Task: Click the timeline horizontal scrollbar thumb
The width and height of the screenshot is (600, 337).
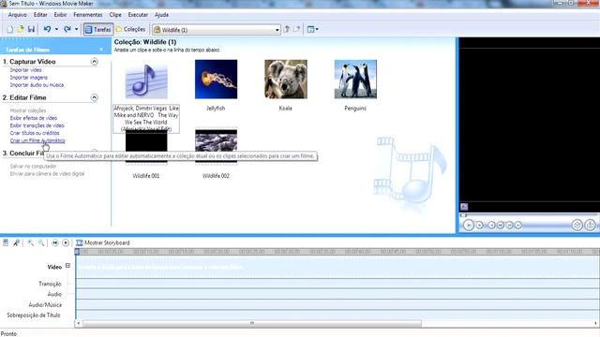Action: click(252, 323)
